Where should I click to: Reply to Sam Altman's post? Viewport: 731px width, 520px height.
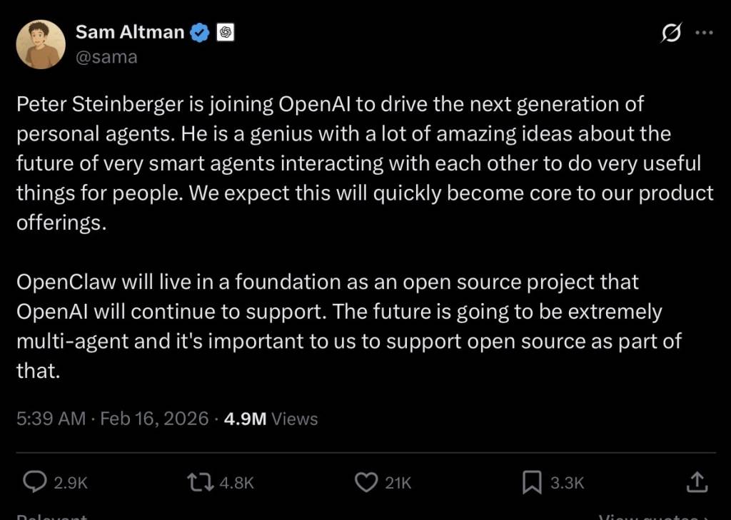pos(35,482)
